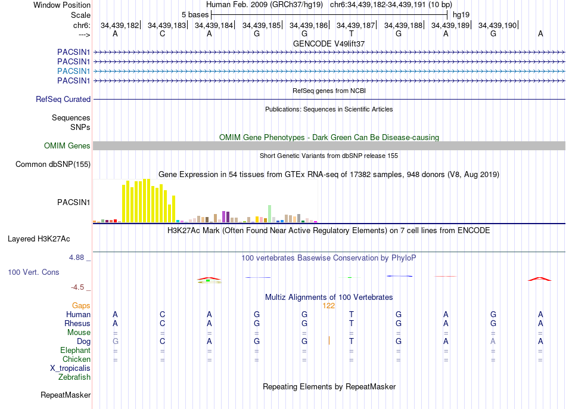Image resolution: width=566 pixels, height=409 pixels.
Task: Click the -4.5 PhyloP lower limit value
Action: coord(77,287)
